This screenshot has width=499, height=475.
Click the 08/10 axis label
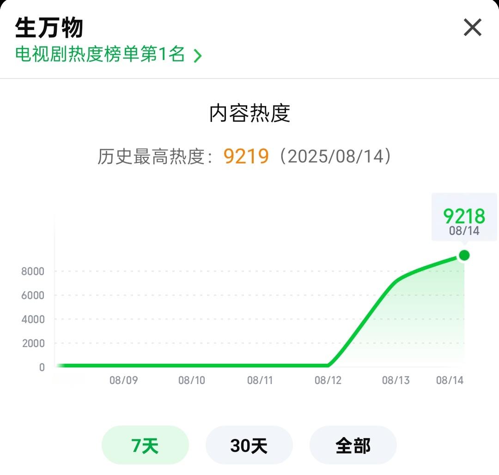click(192, 380)
